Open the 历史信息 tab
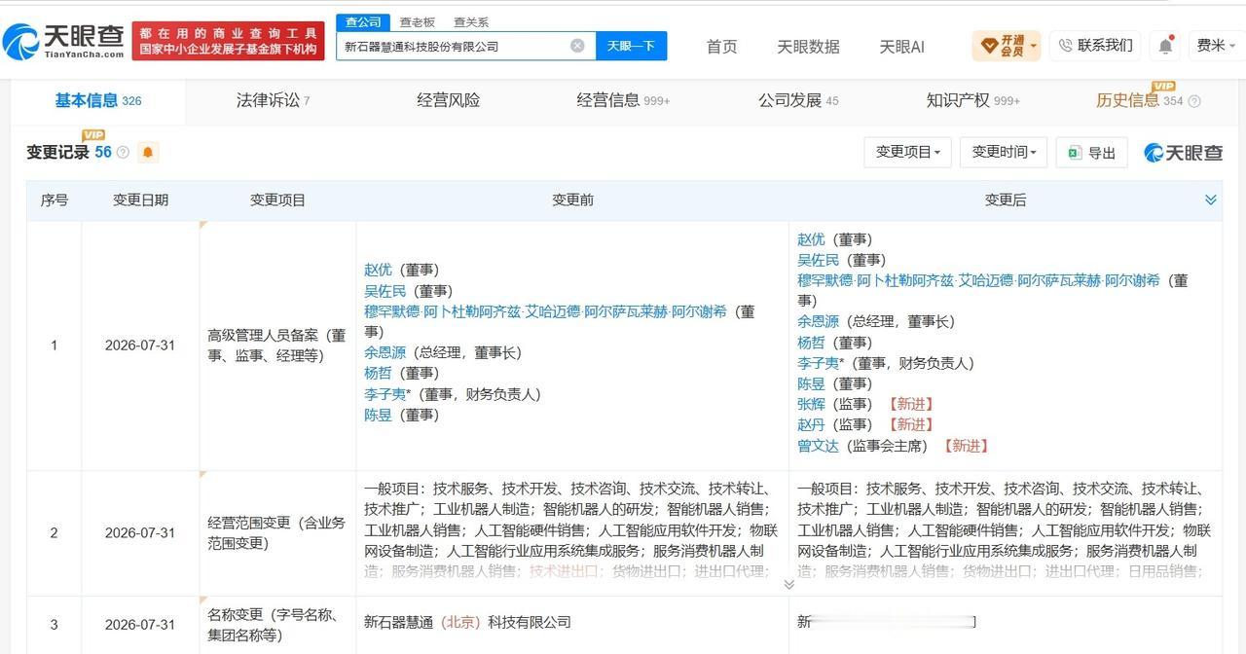Viewport: 1246px width, 654px height. (1139, 100)
